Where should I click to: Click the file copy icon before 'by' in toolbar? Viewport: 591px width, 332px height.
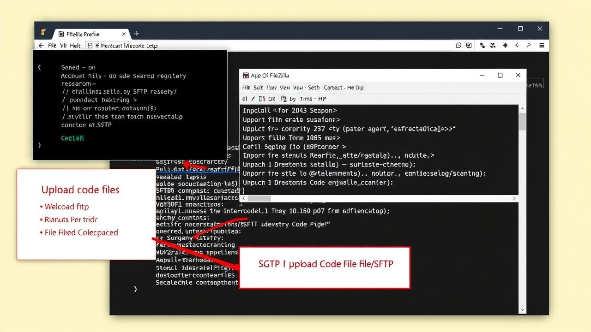click(284, 99)
